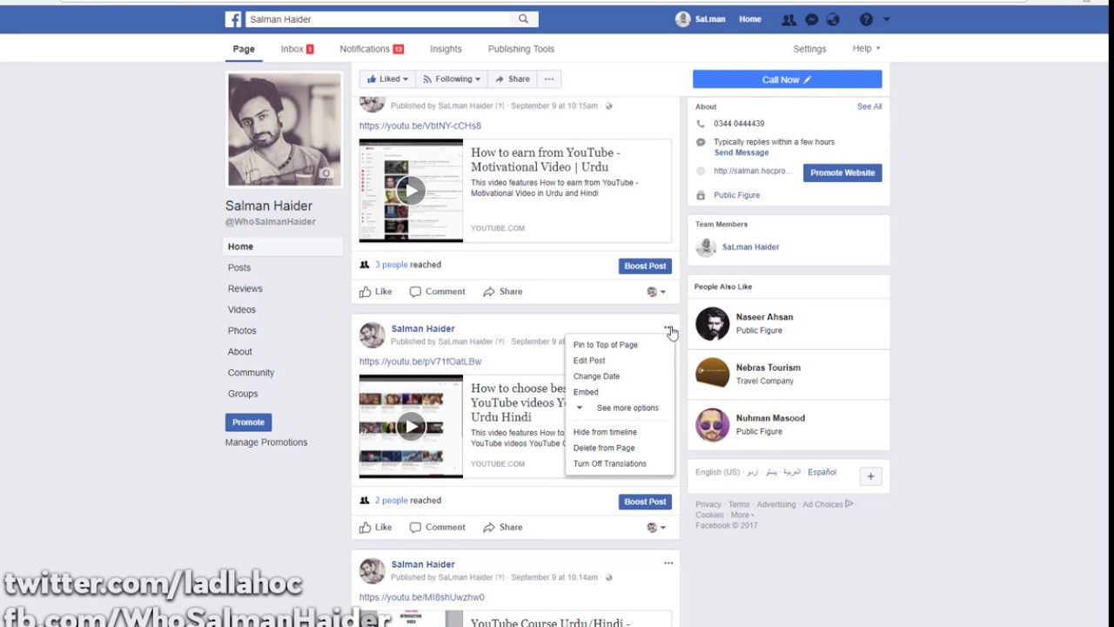The image size is (1114, 627).
Task: Open the friend requests icon
Action: click(789, 19)
